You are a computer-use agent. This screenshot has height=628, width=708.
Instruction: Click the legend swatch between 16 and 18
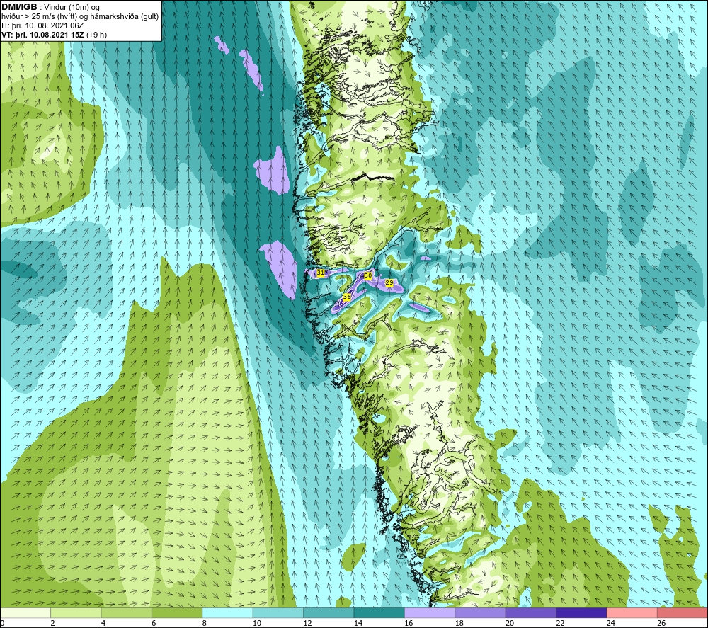coord(430,612)
